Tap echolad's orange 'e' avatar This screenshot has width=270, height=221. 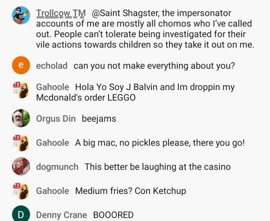(x=21, y=65)
